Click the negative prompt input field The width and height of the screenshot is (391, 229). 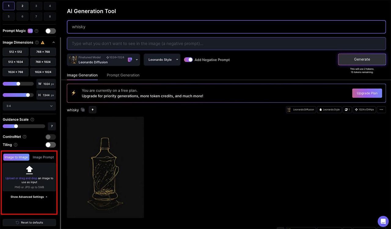(x=226, y=43)
